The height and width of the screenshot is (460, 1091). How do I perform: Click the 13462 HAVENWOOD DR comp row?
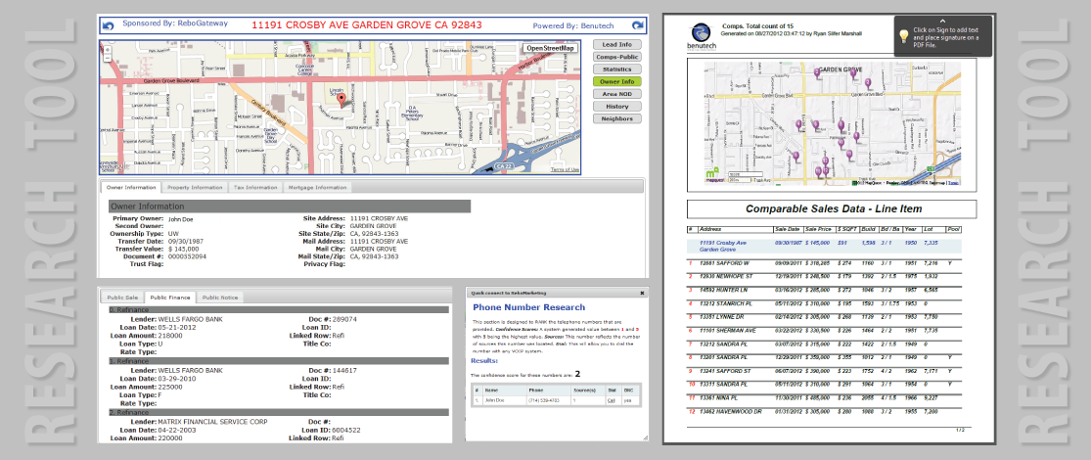(x=826, y=411)
